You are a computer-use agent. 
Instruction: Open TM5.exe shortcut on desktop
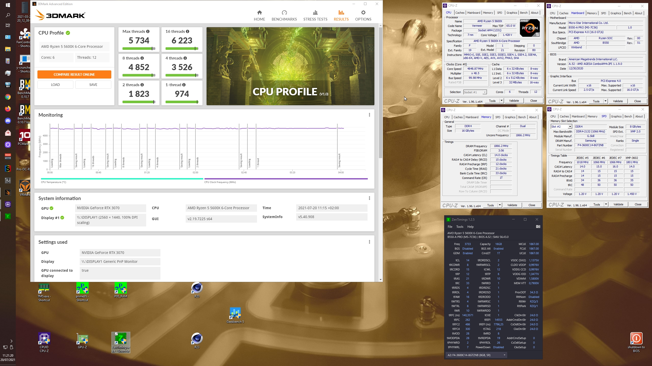(44, 292)
